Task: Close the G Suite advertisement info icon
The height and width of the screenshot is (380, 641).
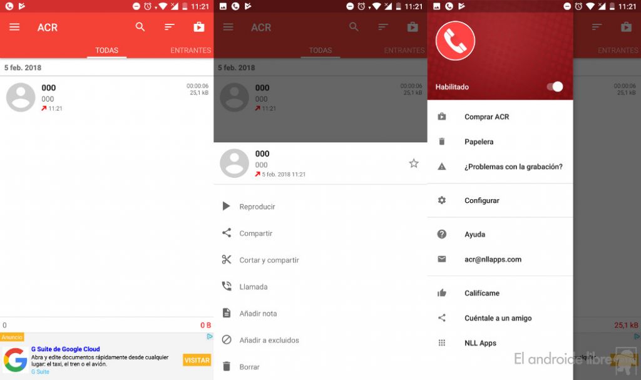Action: click(210, 337)
